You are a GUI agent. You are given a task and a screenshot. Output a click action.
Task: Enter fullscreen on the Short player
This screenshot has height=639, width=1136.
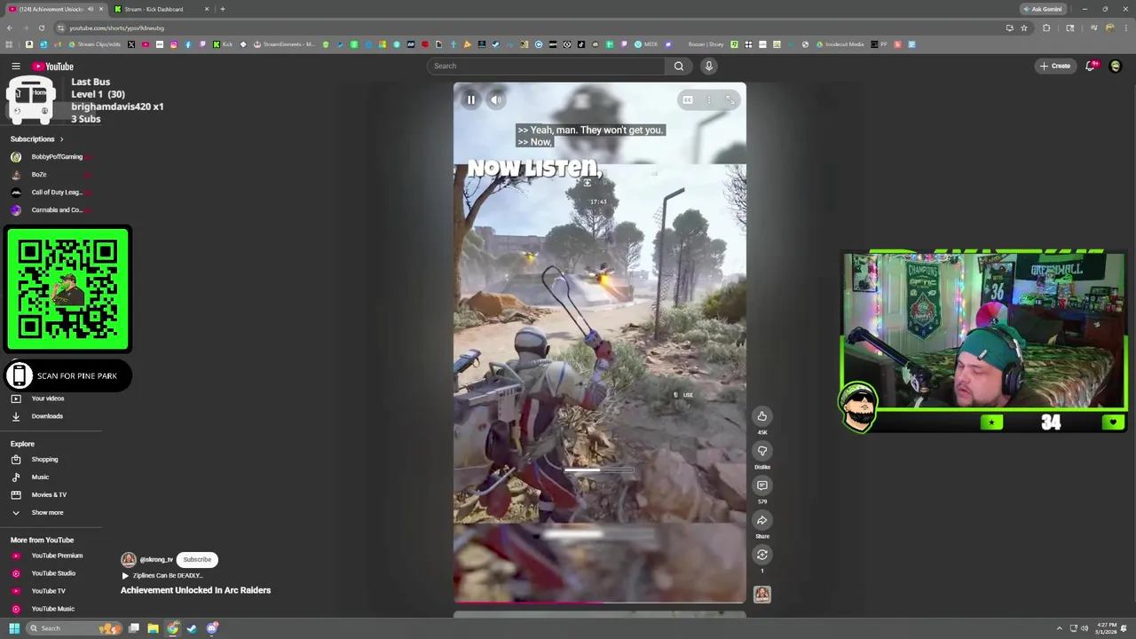pos(730,100)
